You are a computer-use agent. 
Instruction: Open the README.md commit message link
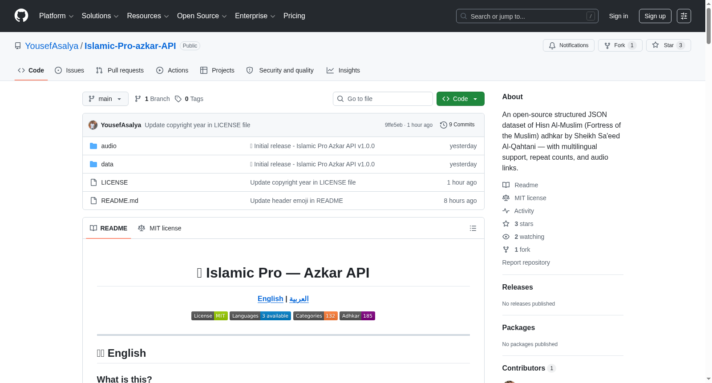tap(296, 201)
